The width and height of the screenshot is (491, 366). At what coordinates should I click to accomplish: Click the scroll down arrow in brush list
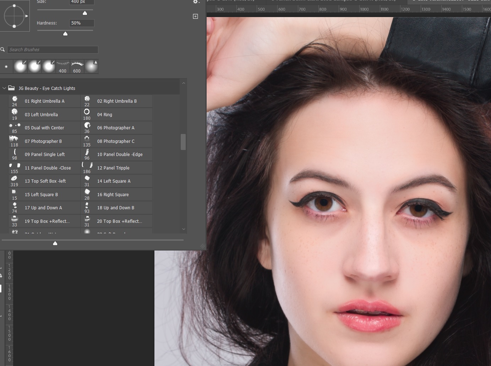pos(184,229)
